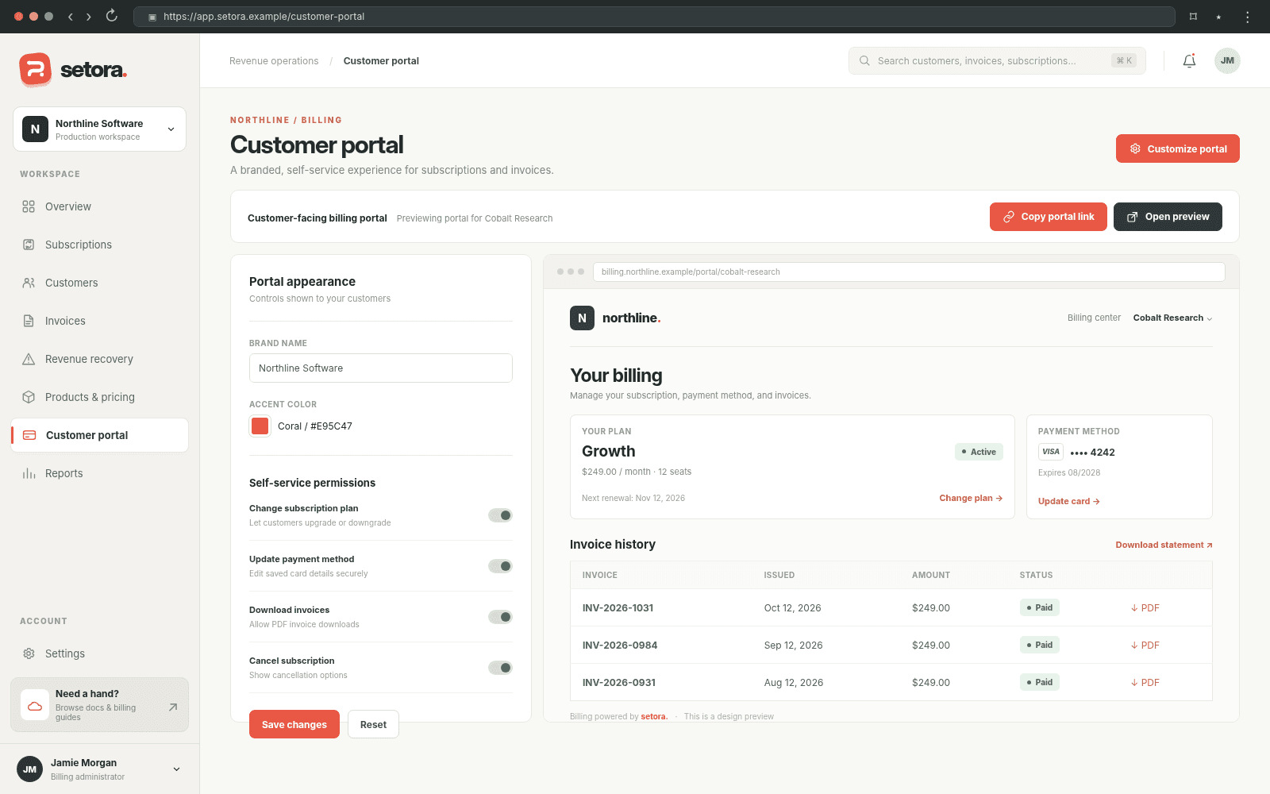Viewport: 1270px width, 794px height.
Task: Click the Overview grid icon in sidebar
Action: coord(29,206)
